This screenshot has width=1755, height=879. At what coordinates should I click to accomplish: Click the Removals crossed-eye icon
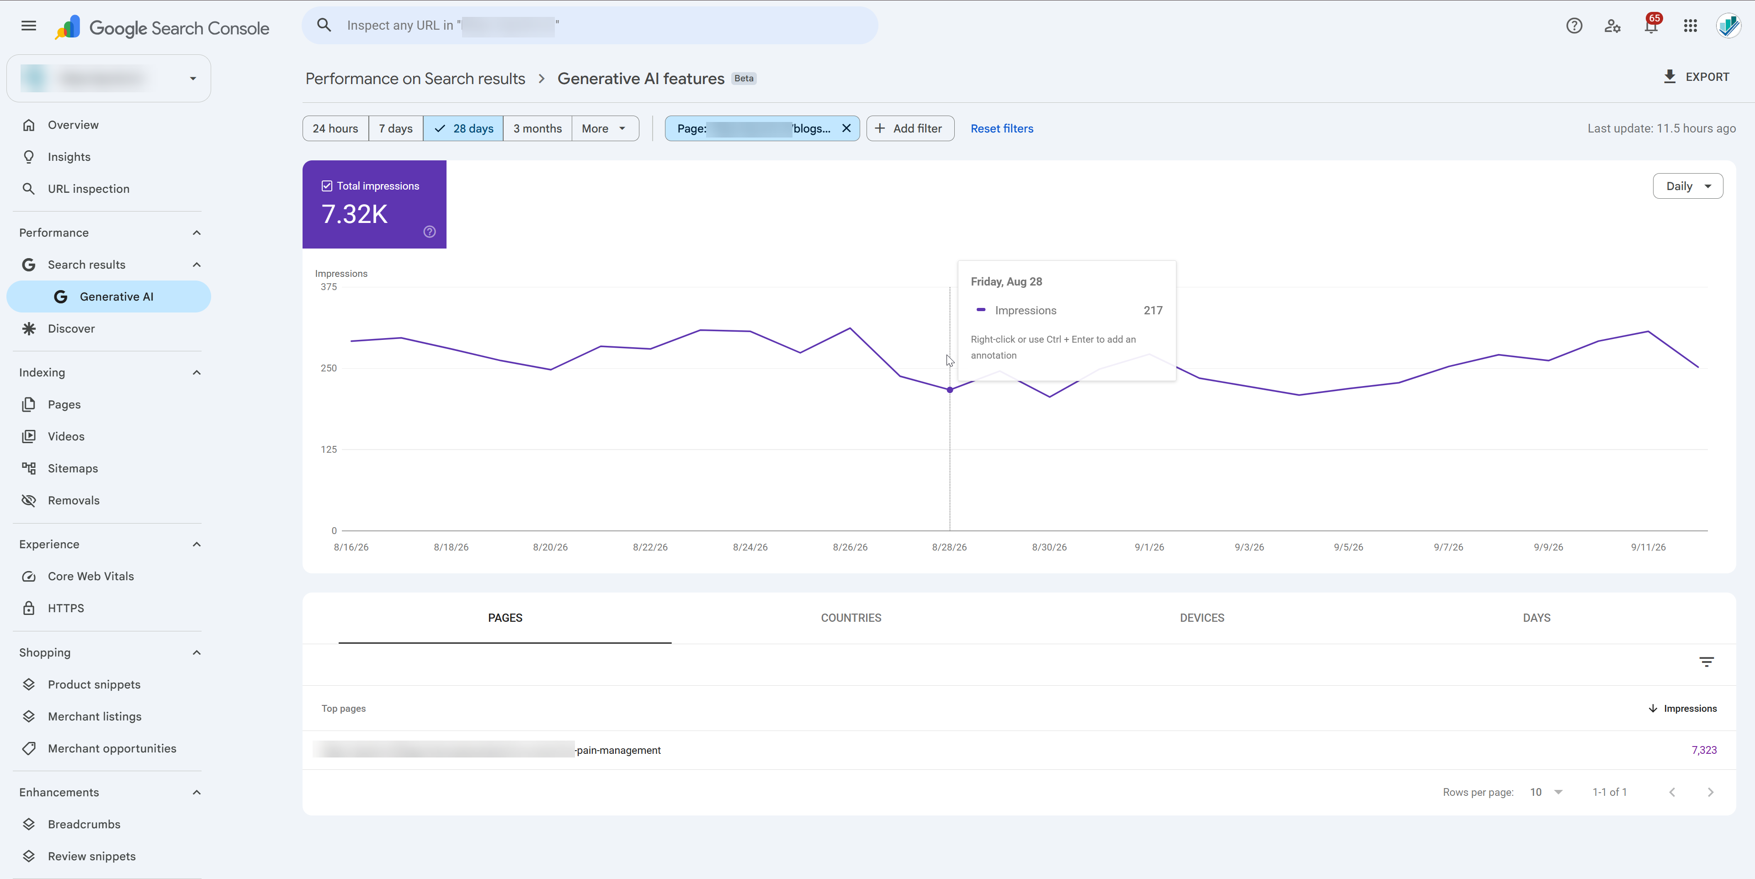[x=29, y=500]
